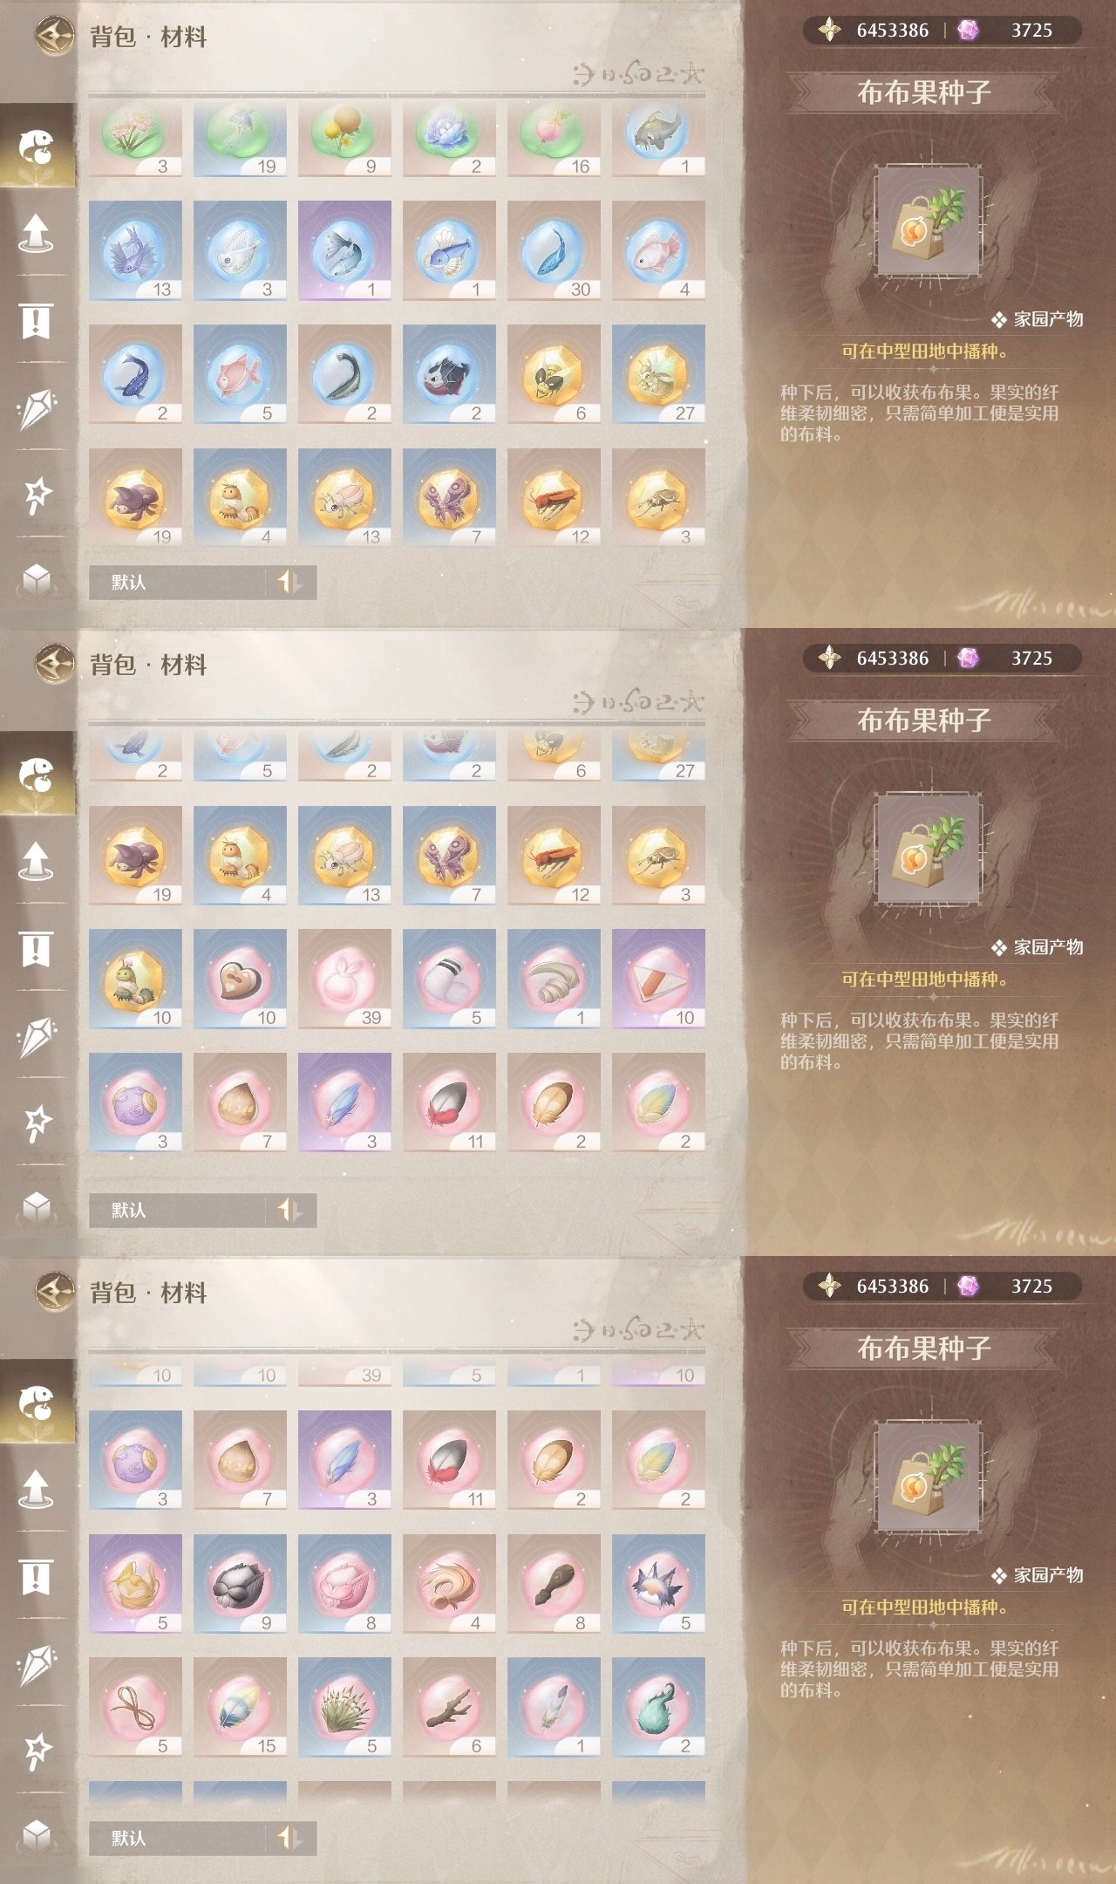1116x1884 pixels.
Task: Choose the pink peach-shaped material stack of 39
Action: (x=344, y=979)
